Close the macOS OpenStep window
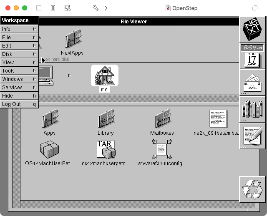Screen dimensions: 267x216 (x=8, y=8)
